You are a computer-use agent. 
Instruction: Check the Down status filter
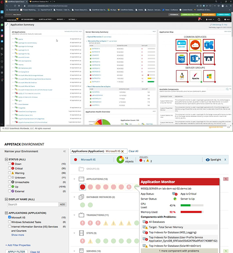pyautogui.click(x=9, y=163)
